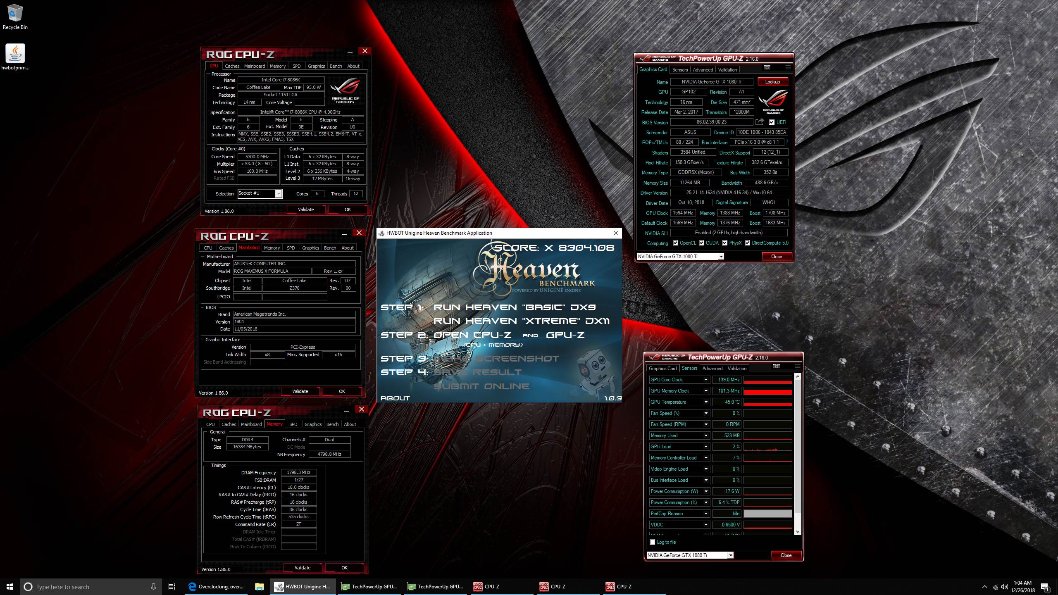Screen dimensions: 1058x595
Task: Click the ROG logo in GPU-Z Graphics Card tab
Action: click(x=773, y=102)
